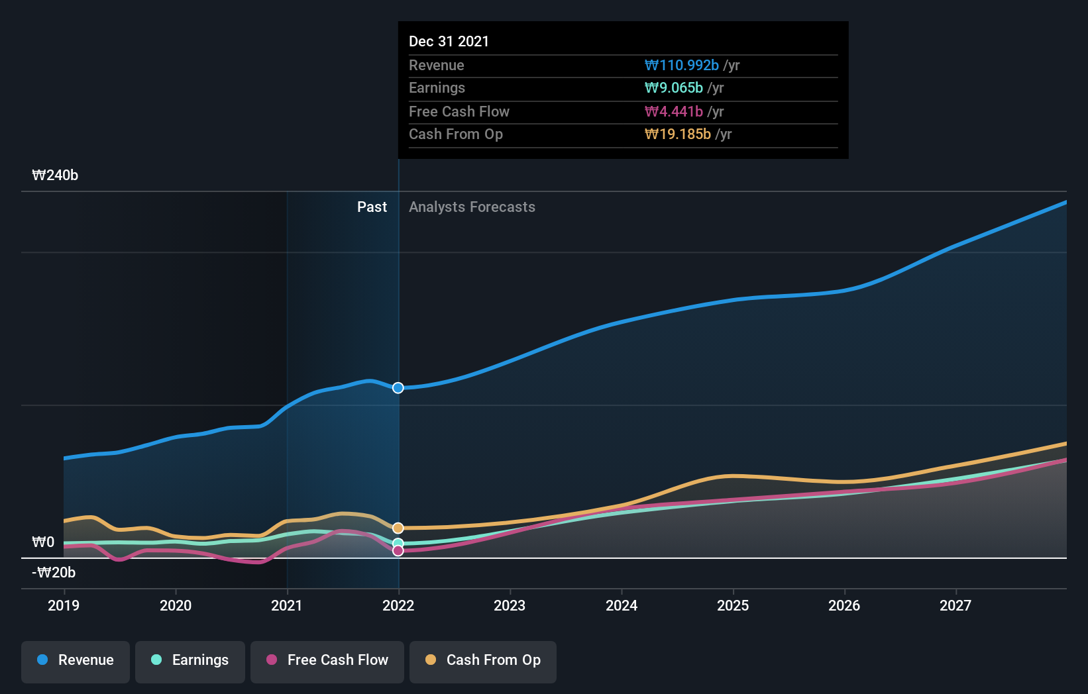Select the 2024 axis label
The height and width of the screenshot is (694, 1088).
pos(622,605)
